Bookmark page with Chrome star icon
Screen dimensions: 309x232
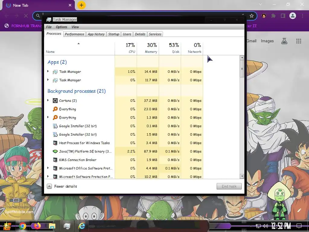pyautogui.click(x=251, y=16)
